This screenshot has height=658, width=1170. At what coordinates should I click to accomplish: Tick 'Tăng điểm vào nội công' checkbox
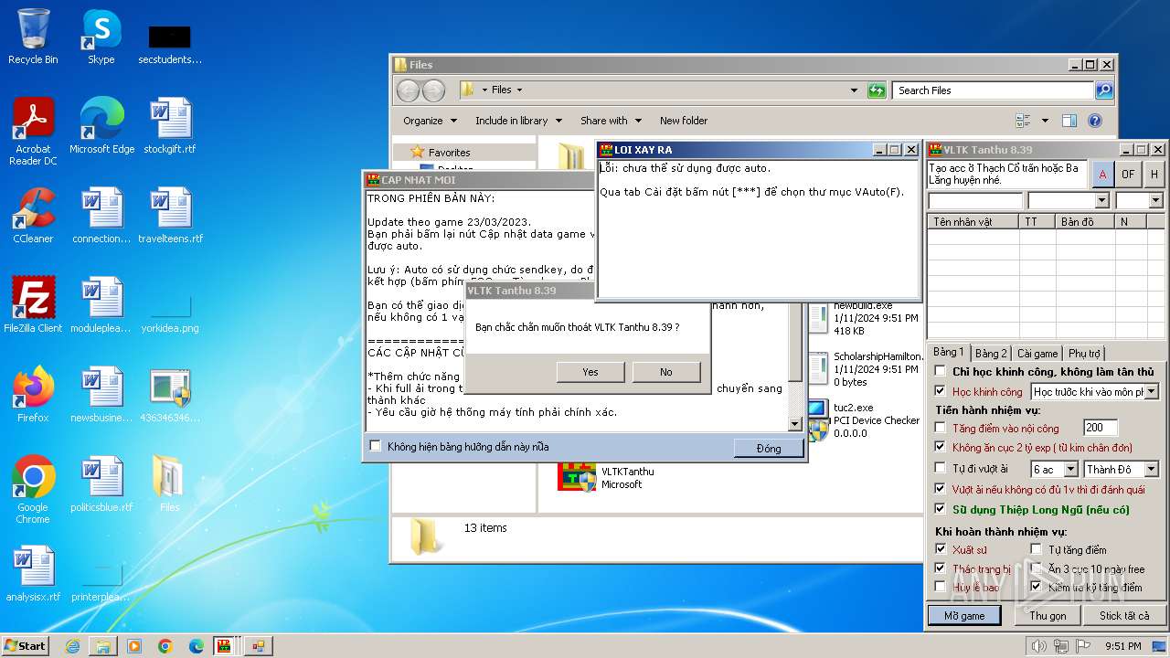pyautogui.click(x=940, y=428)
